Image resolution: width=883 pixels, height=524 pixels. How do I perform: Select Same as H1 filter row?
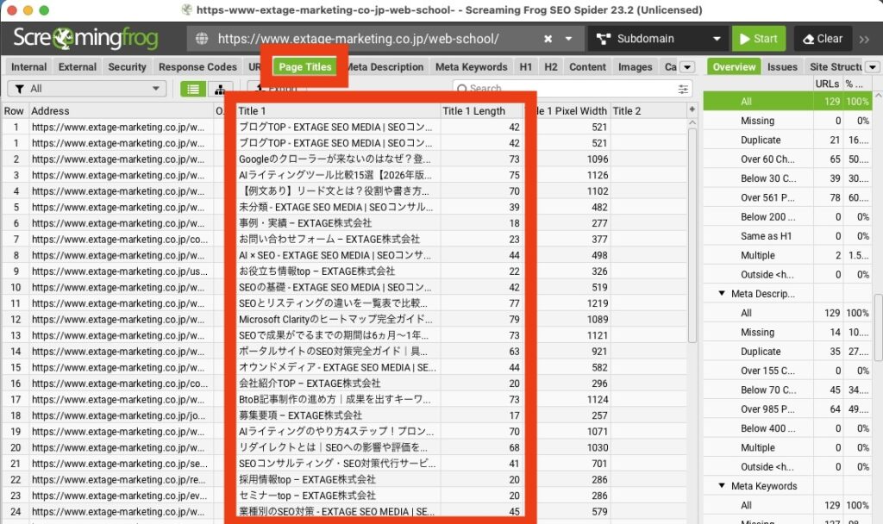coord(786,236)
